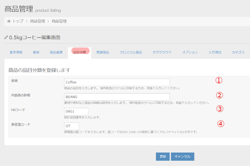Open the トップ breadcrumb link
The width and height of the screenshot is (250, 166).
(18, 21)
